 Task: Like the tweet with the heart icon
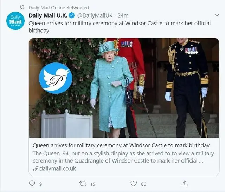[134, 183]
